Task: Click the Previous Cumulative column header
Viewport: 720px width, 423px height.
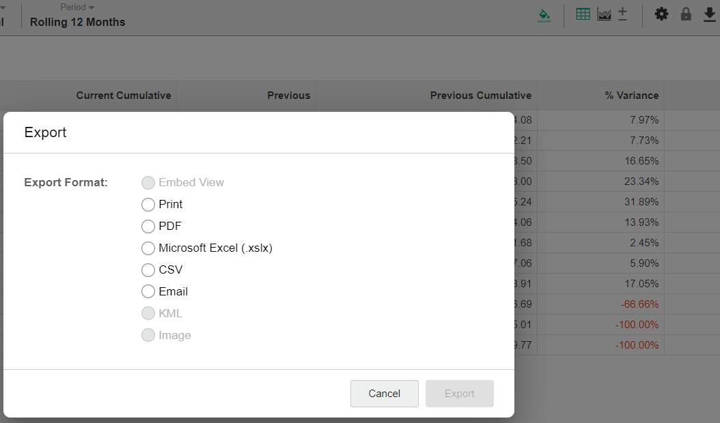Action: coord(480,96)
